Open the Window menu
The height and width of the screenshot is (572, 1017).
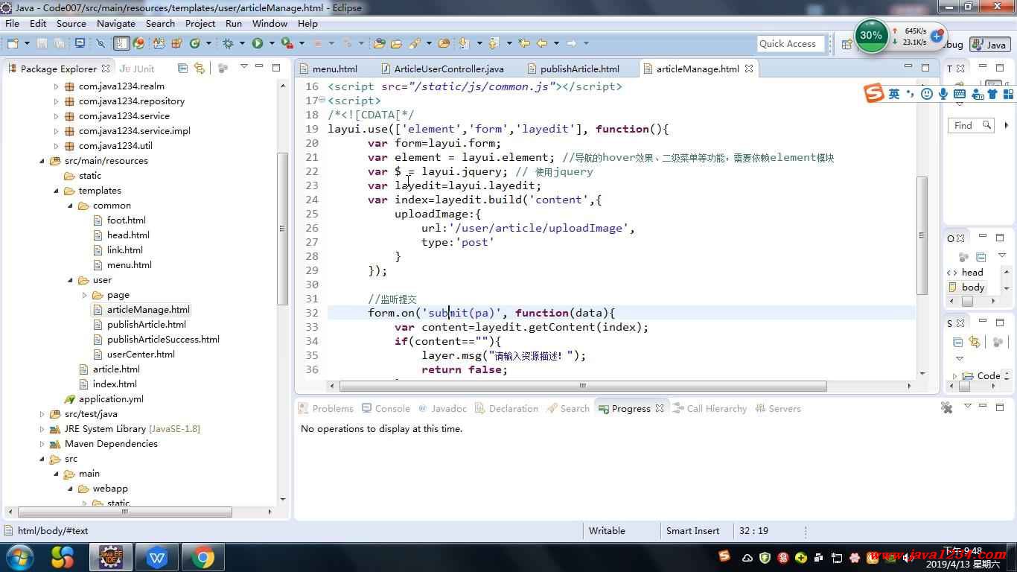click(x=270, y=23)
